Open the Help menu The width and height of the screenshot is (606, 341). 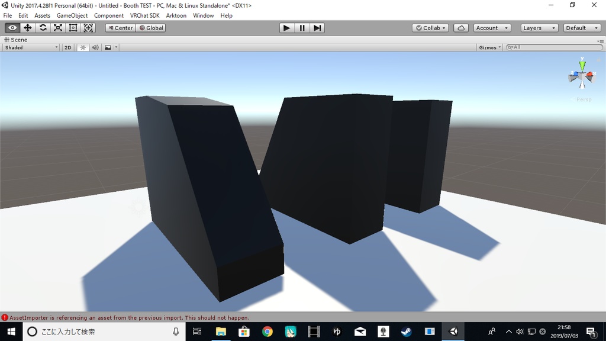click(x=227, y=15)
